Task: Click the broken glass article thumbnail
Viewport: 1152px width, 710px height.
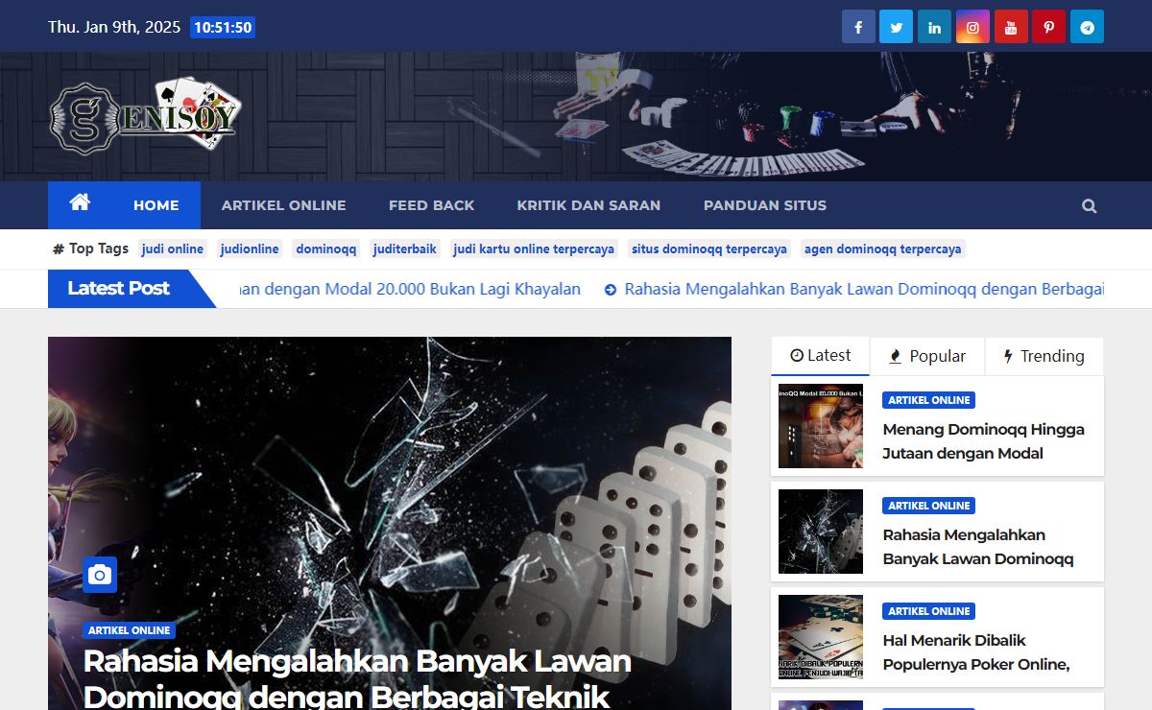Action: click(x=820, y=532)
